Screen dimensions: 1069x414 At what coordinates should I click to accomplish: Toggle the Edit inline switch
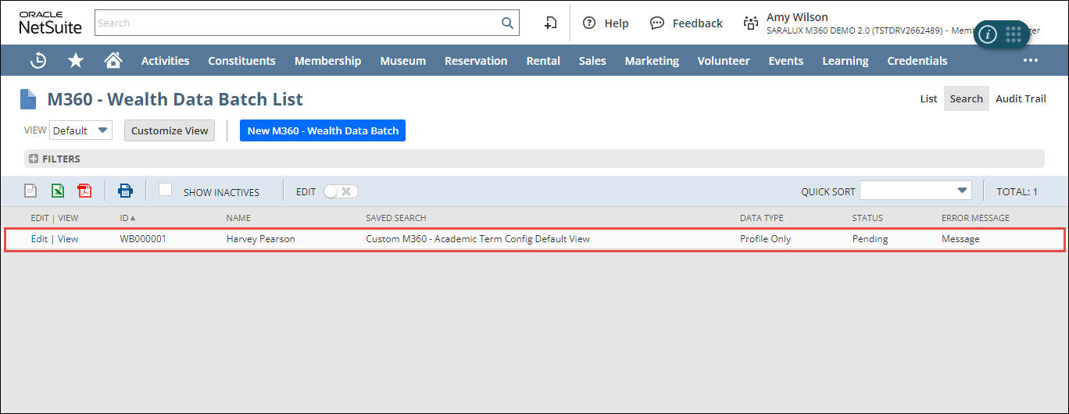[x=341, y=191]
